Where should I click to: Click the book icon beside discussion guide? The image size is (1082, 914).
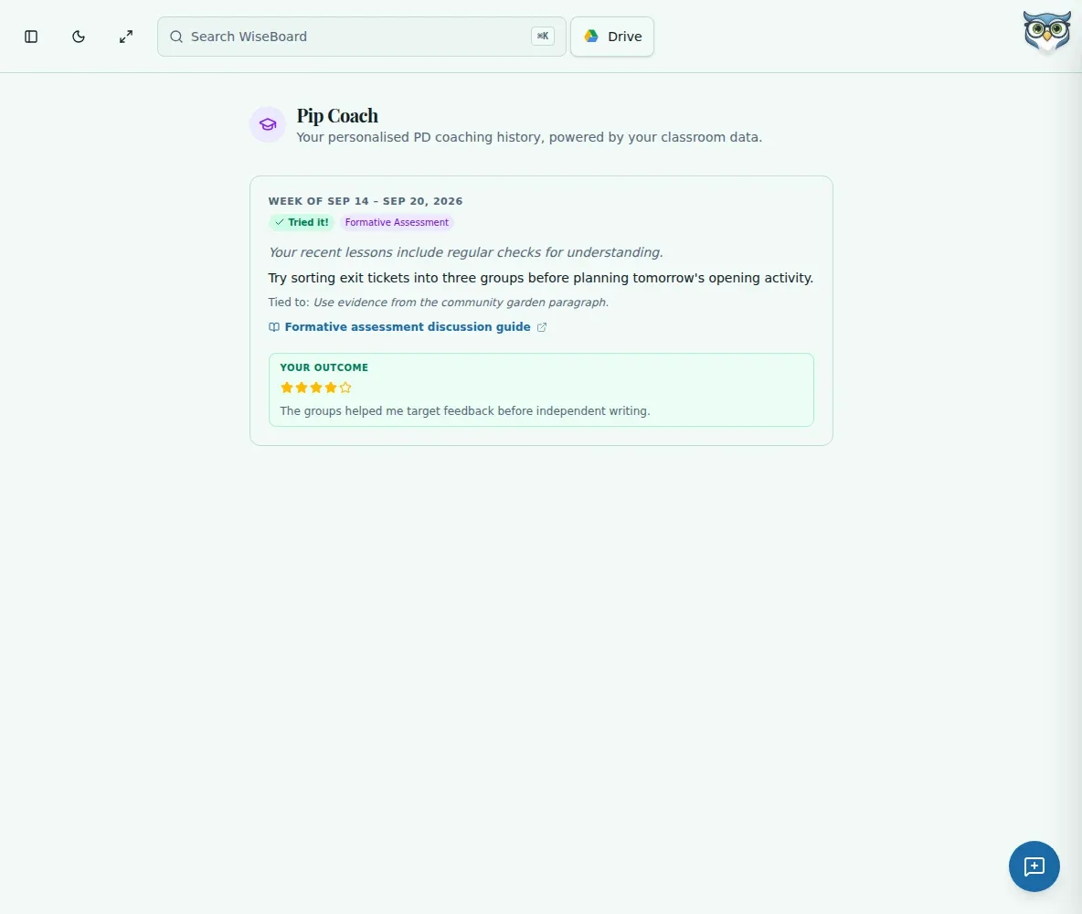(x=274, y=327)
